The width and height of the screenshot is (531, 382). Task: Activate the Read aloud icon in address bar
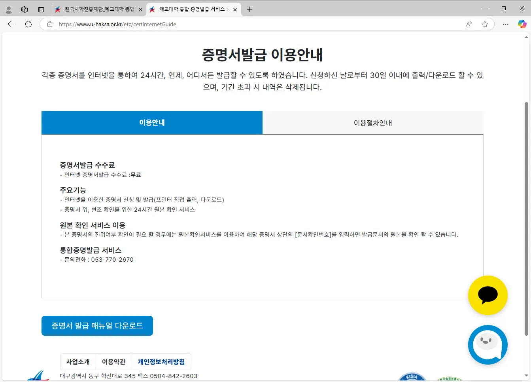(x=469, y=24)
